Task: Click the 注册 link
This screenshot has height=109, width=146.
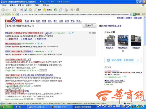Action: click(x=140, y=18)
